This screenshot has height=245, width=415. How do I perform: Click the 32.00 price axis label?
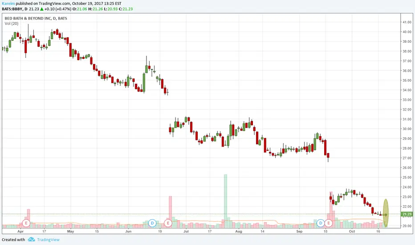(407, 110)
